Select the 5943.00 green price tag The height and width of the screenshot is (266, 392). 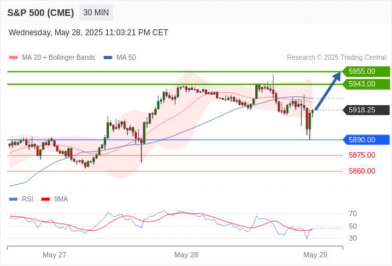366,84
